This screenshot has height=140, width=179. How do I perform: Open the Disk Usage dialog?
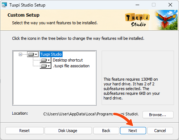click(68, 131)
